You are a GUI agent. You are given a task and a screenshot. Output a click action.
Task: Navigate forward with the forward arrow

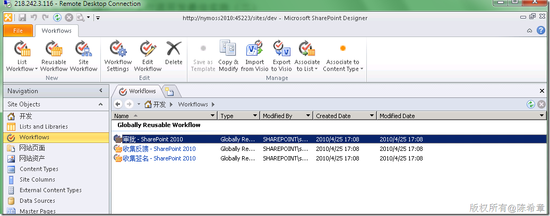pyautogui.click(x=129, y=104)
